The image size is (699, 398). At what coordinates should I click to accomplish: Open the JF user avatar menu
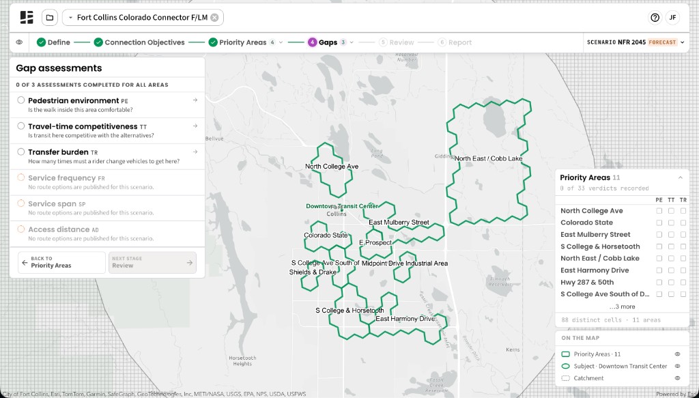click(672, 17)
